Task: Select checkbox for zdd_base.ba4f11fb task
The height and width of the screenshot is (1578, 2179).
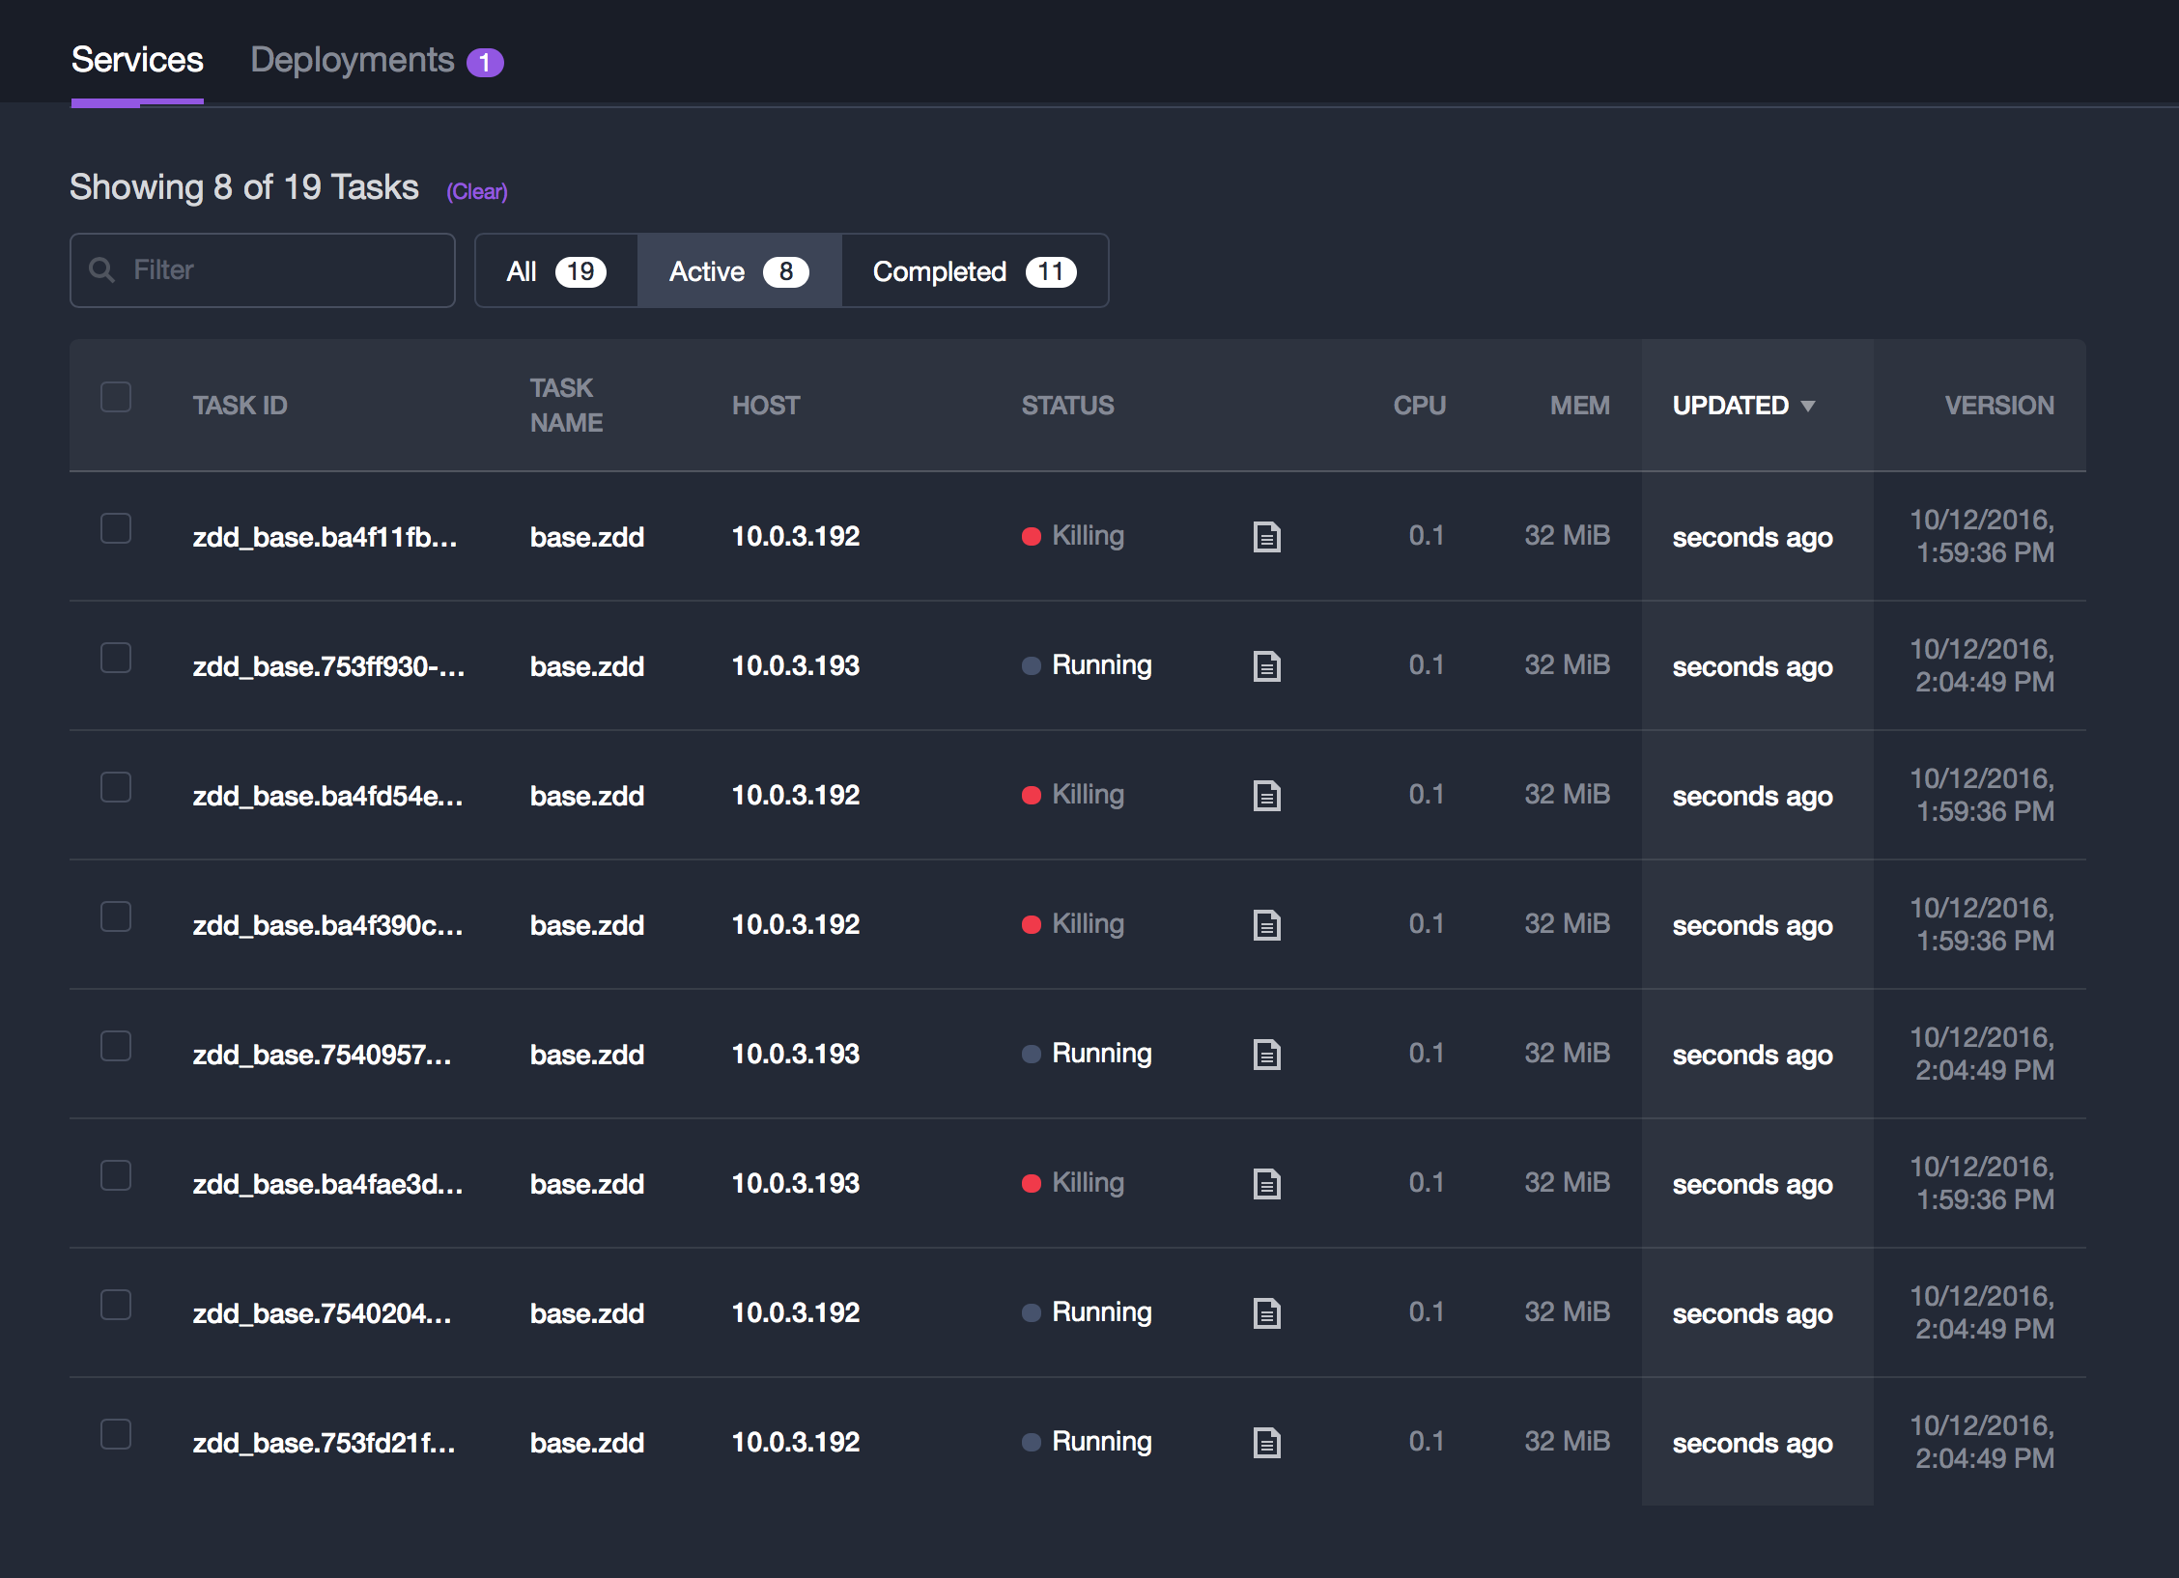Action: click(x=116, y=528)
